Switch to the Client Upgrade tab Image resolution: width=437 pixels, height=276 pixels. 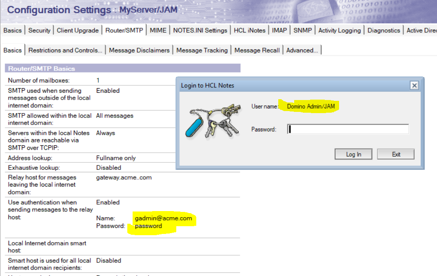[x=78, y=30]
